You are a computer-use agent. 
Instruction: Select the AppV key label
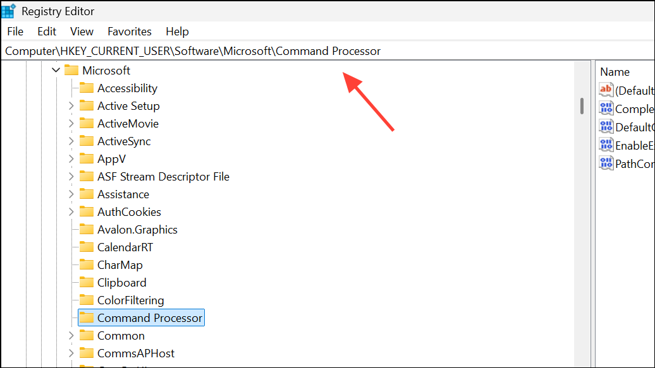[x=111, y=159]
